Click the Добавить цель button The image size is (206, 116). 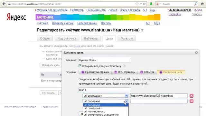point(51,65)
